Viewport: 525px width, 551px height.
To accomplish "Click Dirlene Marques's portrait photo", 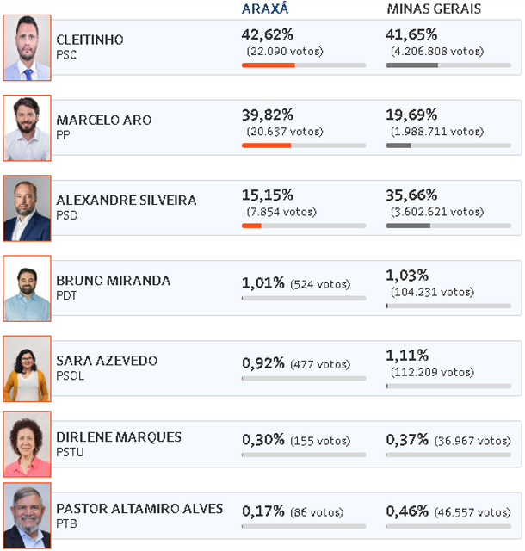I will click(27, 444).
